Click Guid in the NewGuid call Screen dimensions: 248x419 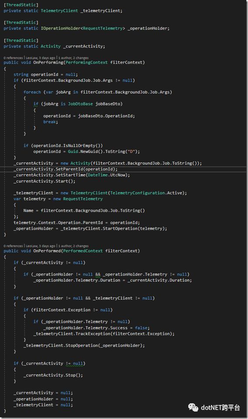click(73, 152)
